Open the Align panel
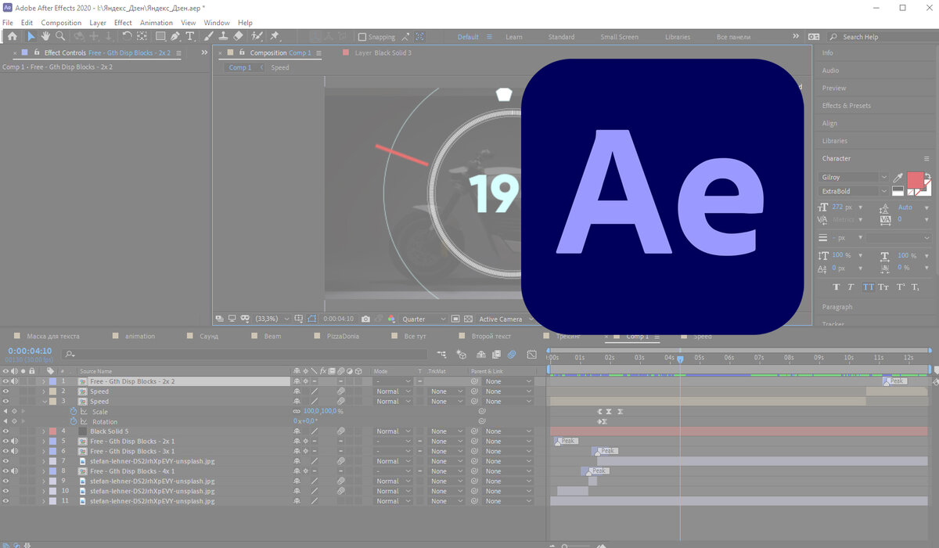The image size is (939, 548). pos(829,123)
